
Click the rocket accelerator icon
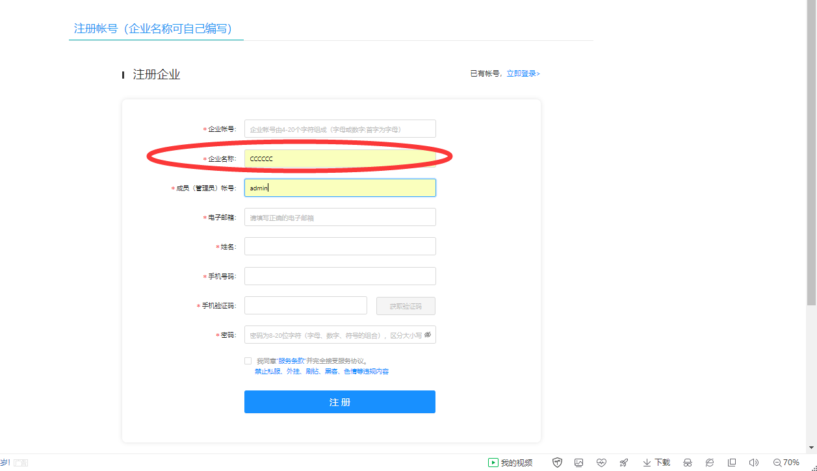click(624, 463)
